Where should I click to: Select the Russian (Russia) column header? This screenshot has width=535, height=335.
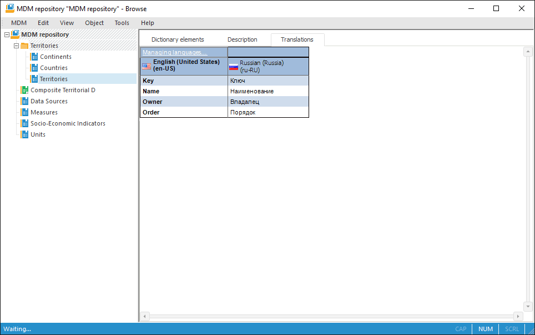click(267, 66)
